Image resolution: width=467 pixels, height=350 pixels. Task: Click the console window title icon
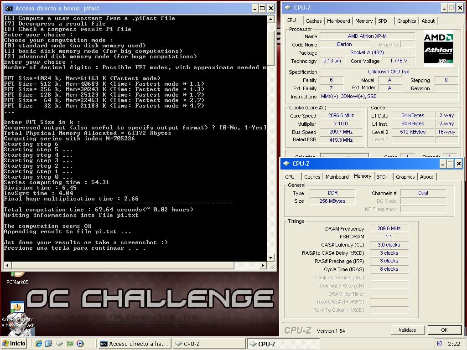coord(9,8)
